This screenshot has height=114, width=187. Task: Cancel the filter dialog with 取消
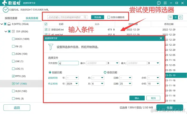tap(153, 98)
